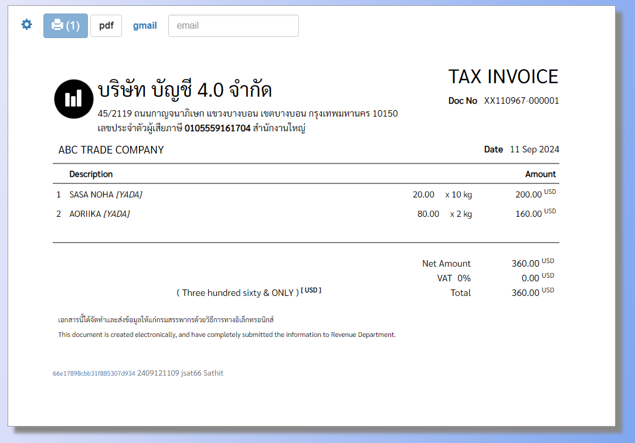Click the 200.00 USD line amount
This screenshot has height=443, width=635.
[528, 195]
